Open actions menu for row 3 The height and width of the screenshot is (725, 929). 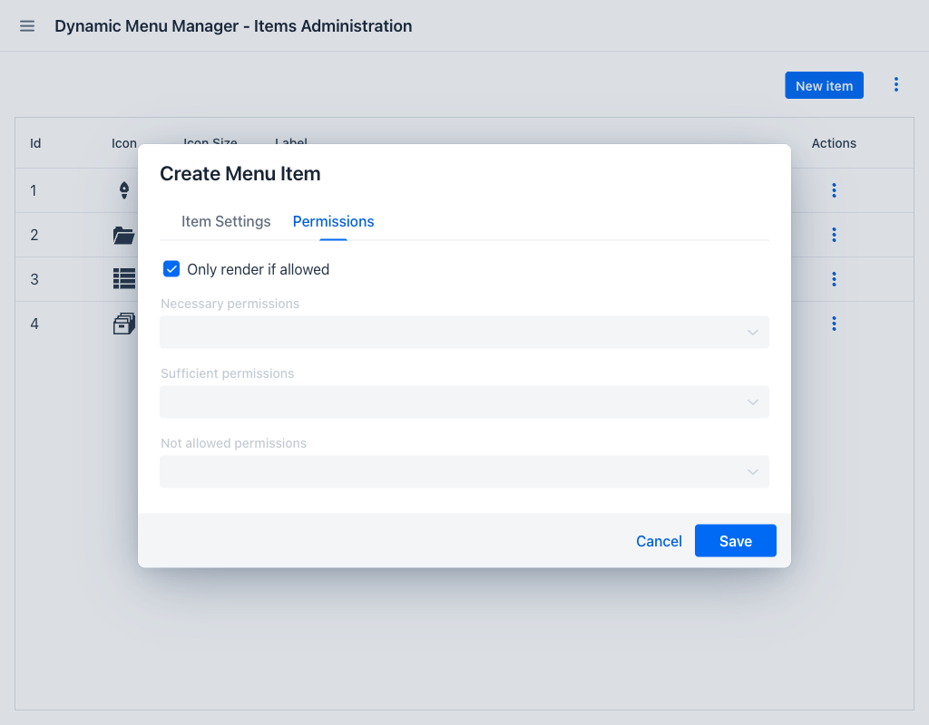(834, 279)
